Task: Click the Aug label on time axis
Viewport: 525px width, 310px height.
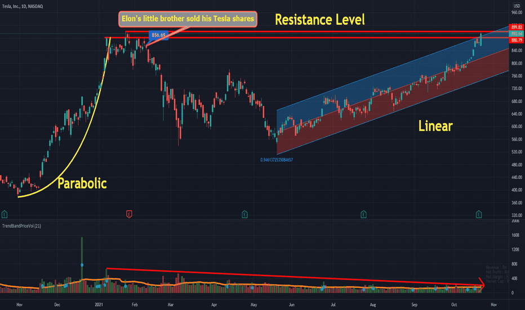Action: [x=373, y=304]
